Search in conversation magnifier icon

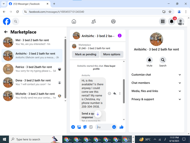pyautogui.click(x=163, y=60)
